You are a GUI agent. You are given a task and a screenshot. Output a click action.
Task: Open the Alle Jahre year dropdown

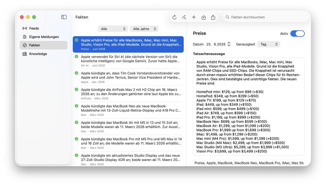coord(144,29)
